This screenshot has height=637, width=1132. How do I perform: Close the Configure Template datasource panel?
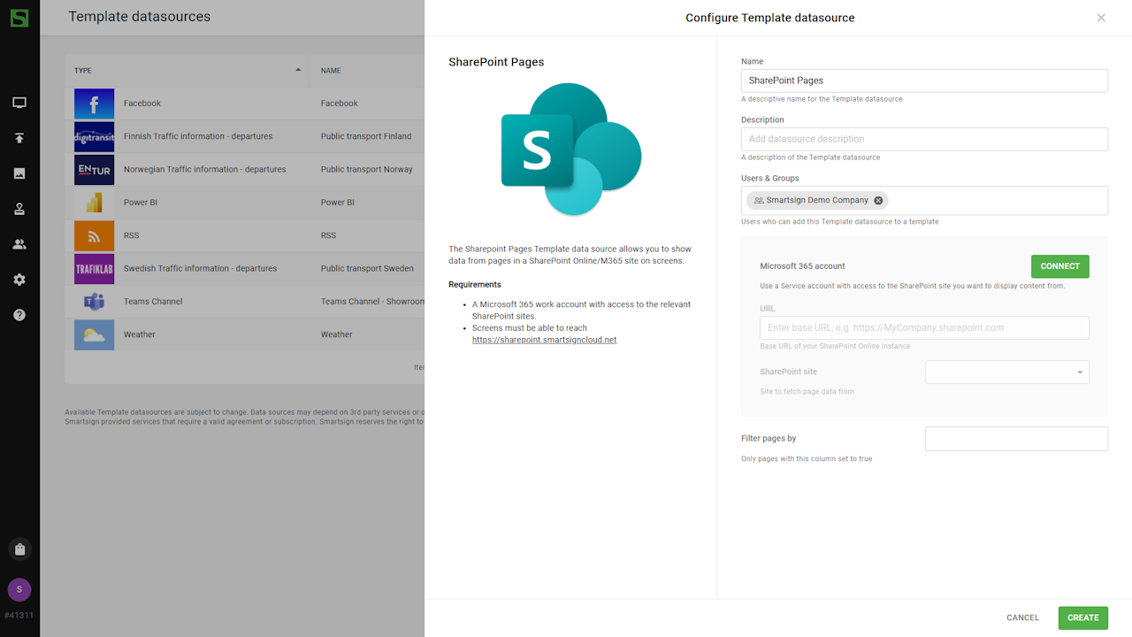[x=1101, y=18]
